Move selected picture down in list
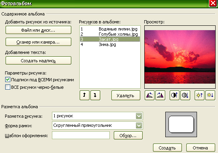Viewport: 218px width, 153px height. click(95, 95)
